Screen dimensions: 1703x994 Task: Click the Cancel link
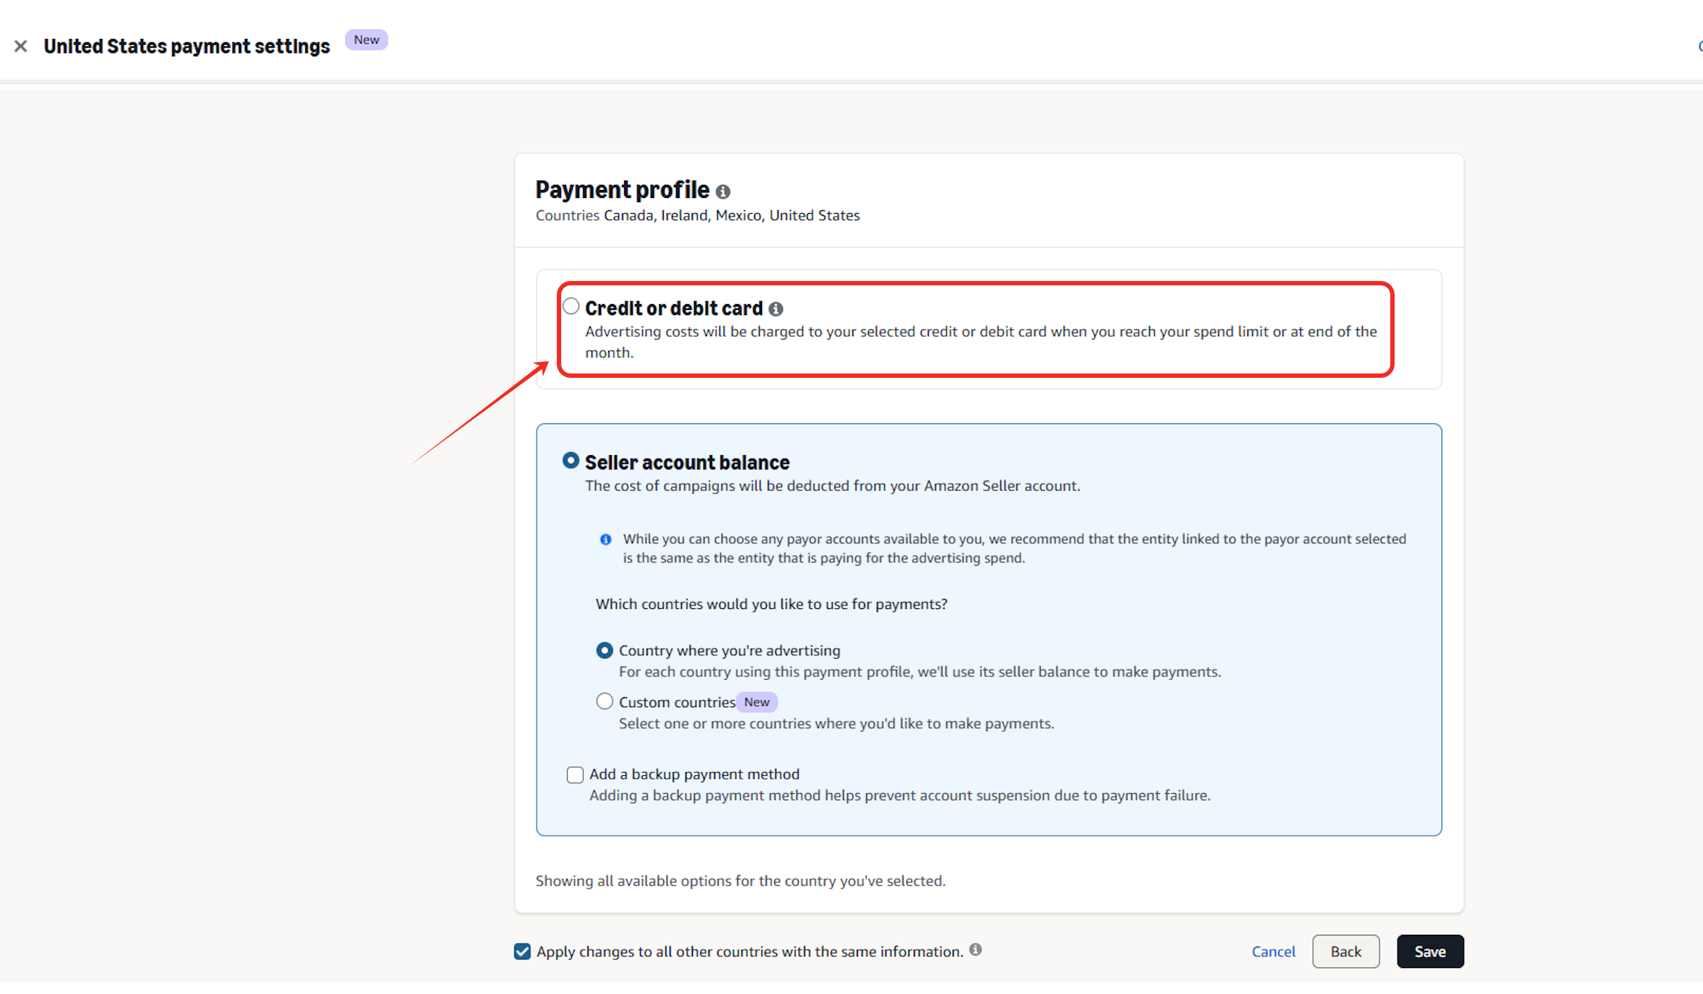1273,951
